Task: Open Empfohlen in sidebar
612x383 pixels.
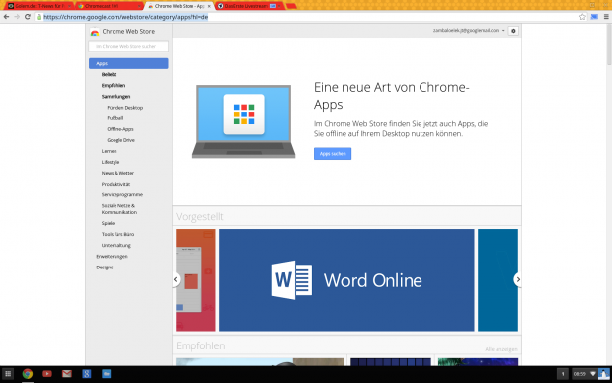Action: [114, 85]
